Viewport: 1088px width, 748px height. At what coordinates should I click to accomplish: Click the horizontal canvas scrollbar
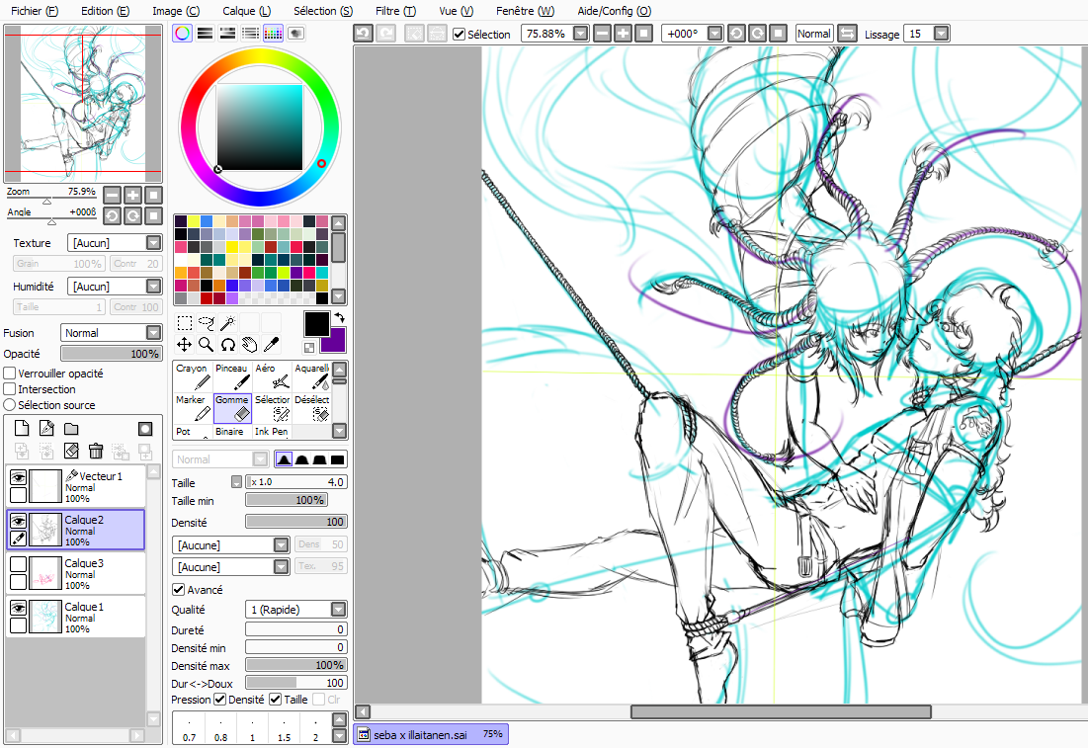pyautogui.click(x=781, y=711)
